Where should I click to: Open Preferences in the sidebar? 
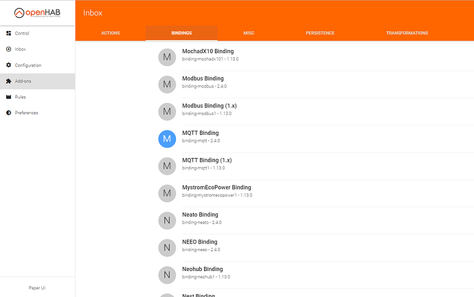coord(26,113)
